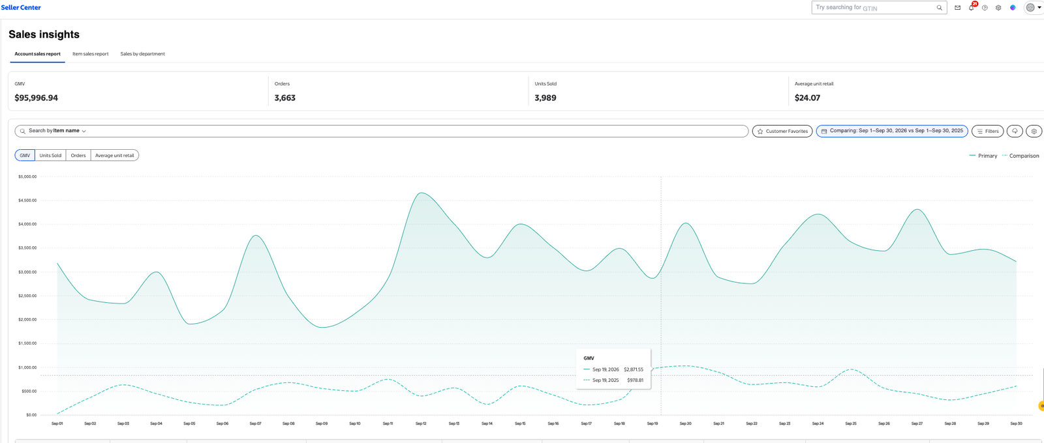Expand the 'Search by Item name' dropdown
This screenshot has height=443, width=1044.
click(57, 131)
